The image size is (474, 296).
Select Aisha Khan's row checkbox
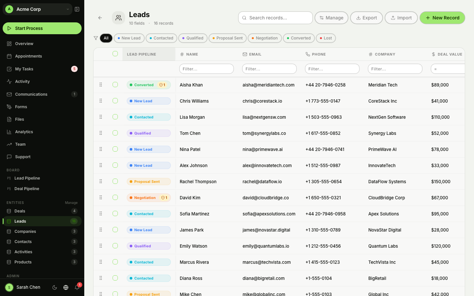coord(115,85)
